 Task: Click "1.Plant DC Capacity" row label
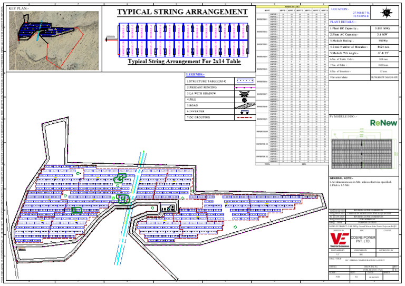click(344, 28)
